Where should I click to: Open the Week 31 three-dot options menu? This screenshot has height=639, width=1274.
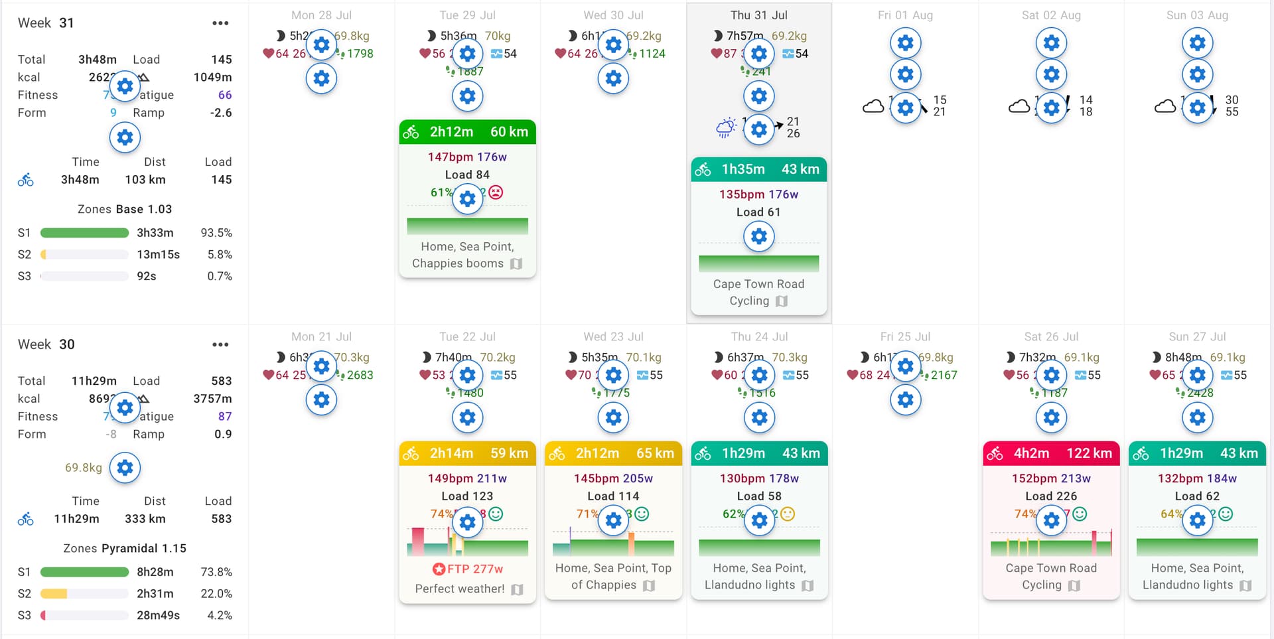click(x=220, y=23)
